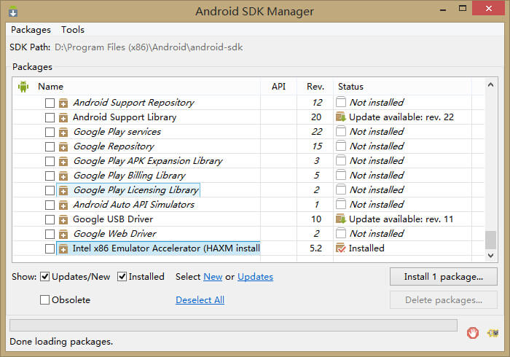Screen dimensions: 510x357
Task: Click the package icon beside Google Web Driver
Action: 63,234
